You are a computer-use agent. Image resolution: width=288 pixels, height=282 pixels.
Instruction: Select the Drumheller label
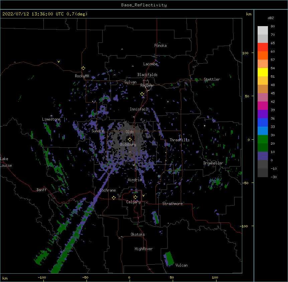point(213,163)
